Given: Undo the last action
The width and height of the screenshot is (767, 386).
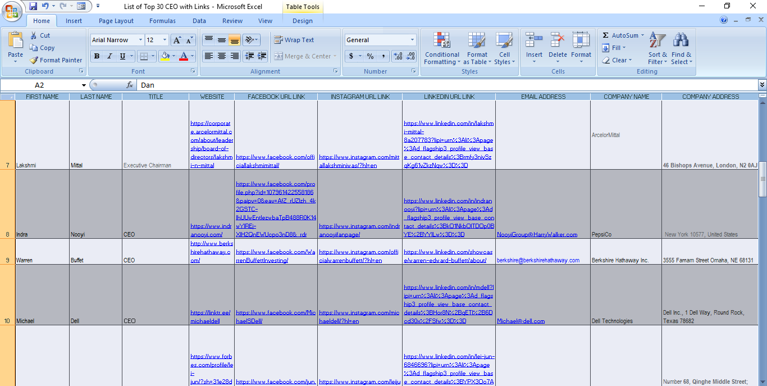Looking at the screenshot, I should (x=46, y=6).
